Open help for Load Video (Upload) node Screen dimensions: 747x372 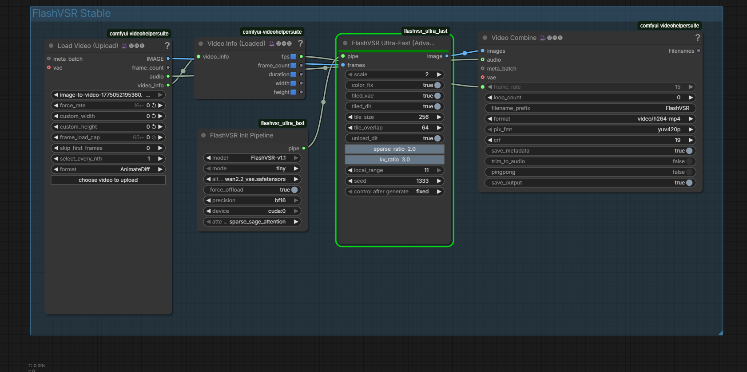point(167,46)
